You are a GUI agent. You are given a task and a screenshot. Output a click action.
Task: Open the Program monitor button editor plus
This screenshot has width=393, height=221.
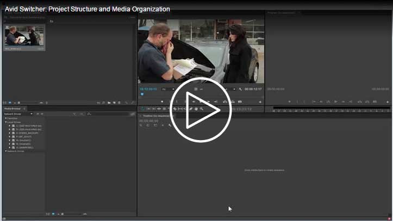[388, 102]
